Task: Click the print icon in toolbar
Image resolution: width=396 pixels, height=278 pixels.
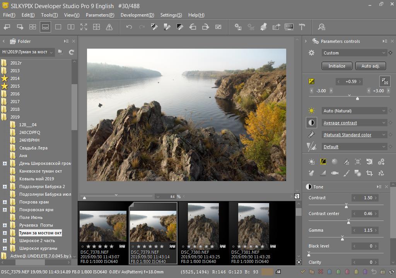Action: click(263, 27)
